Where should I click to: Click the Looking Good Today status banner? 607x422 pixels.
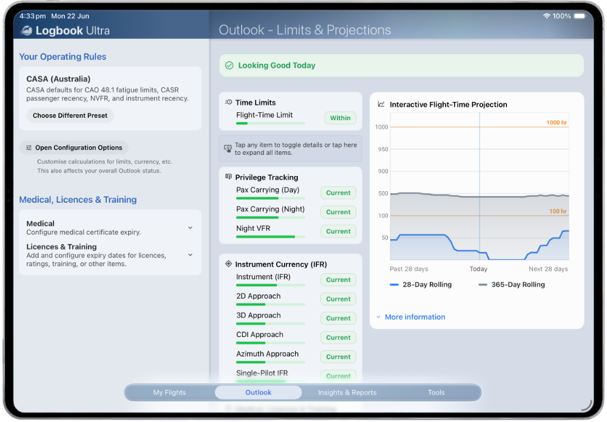pyautogui.click(x=402, y=66)
